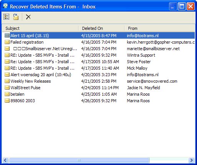The height and width of the screenshot is (165, 197).
Task: Sort by the Subject column header
Action: [40, 28]
